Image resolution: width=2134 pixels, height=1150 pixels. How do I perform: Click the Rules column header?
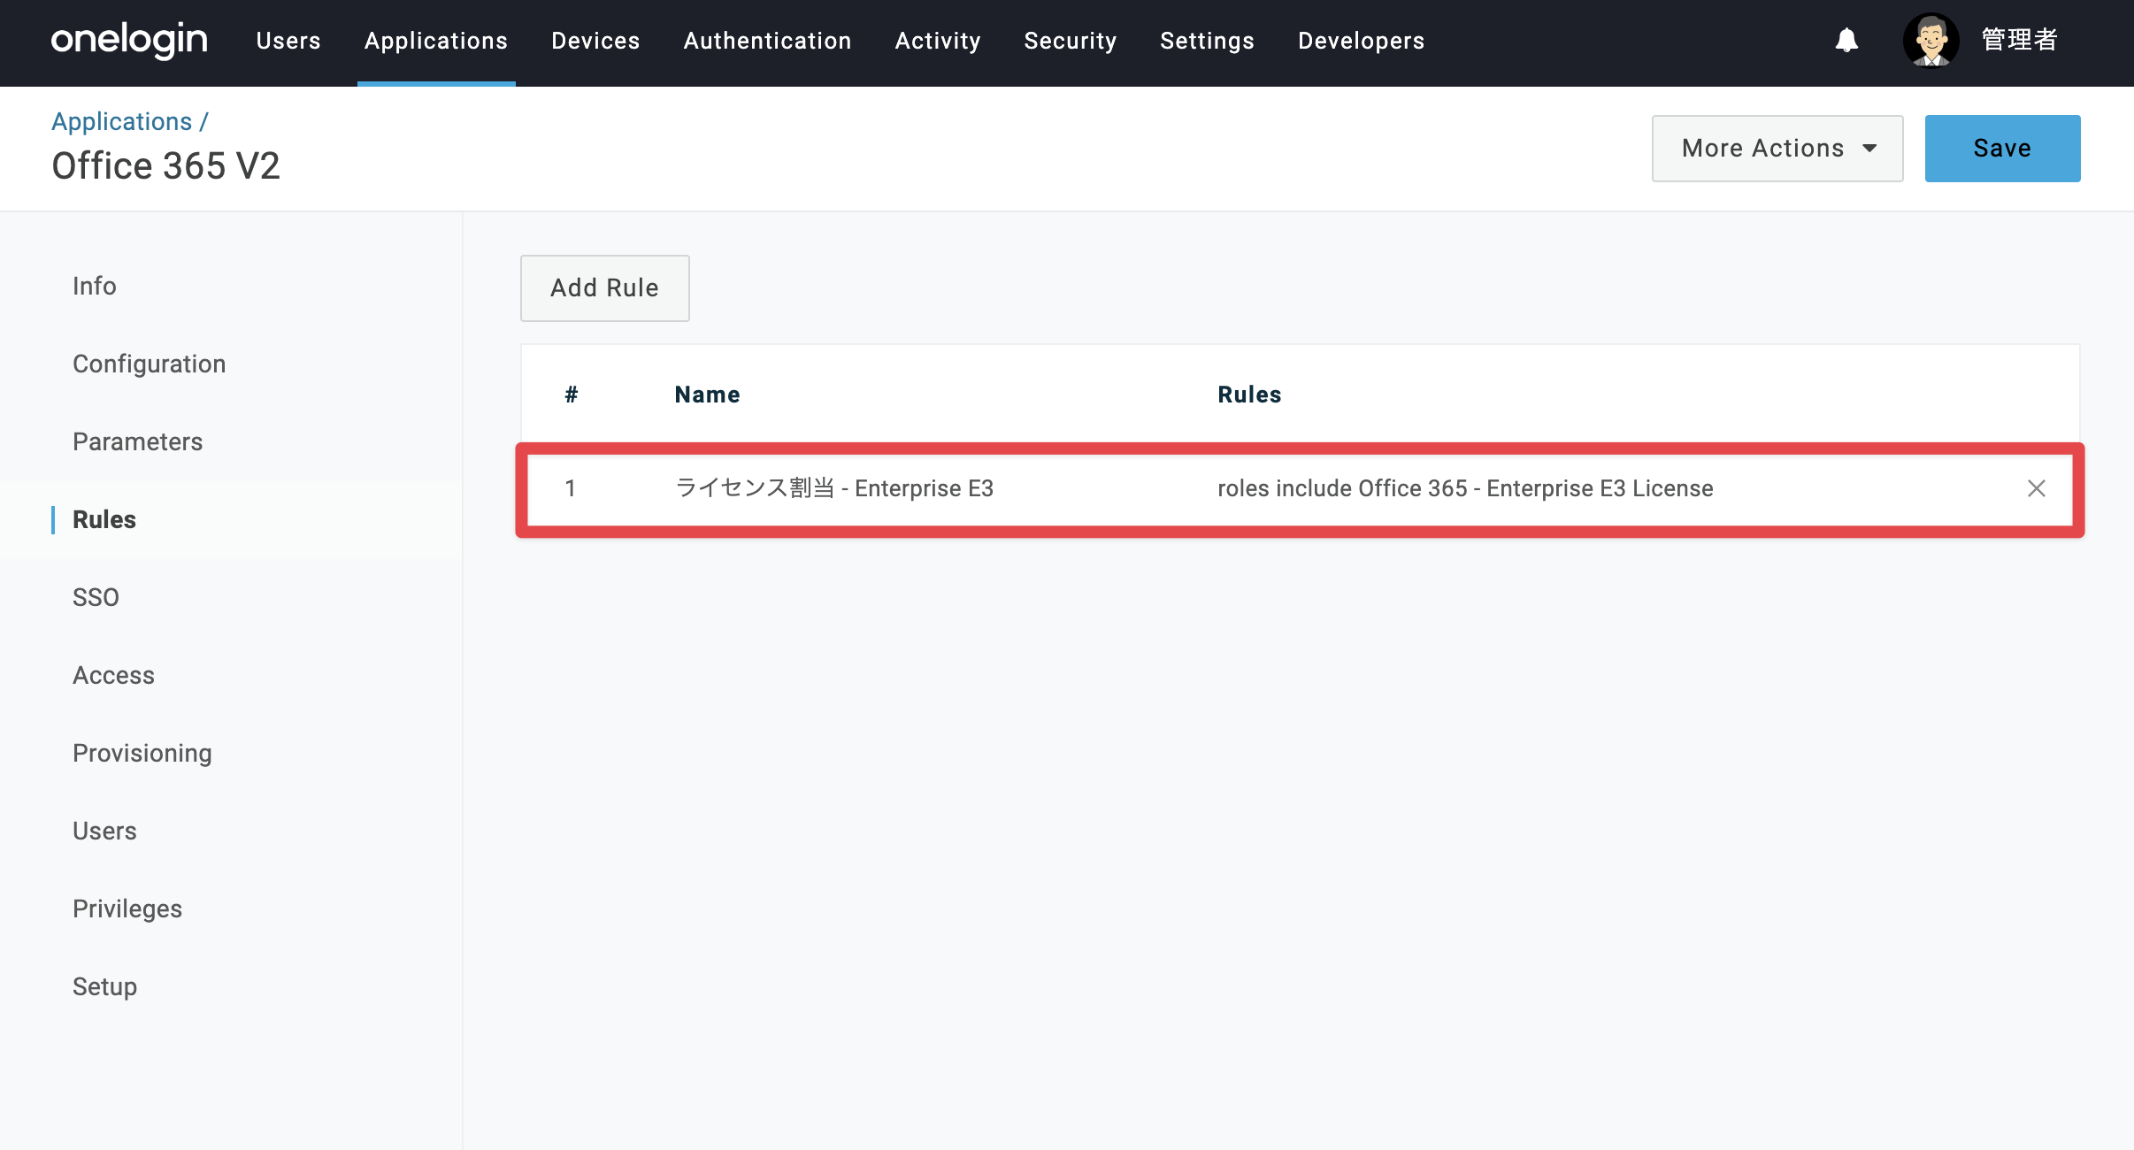point(1249,395)
